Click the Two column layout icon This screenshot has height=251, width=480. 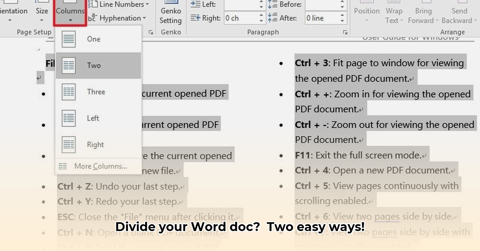point(69,66)
